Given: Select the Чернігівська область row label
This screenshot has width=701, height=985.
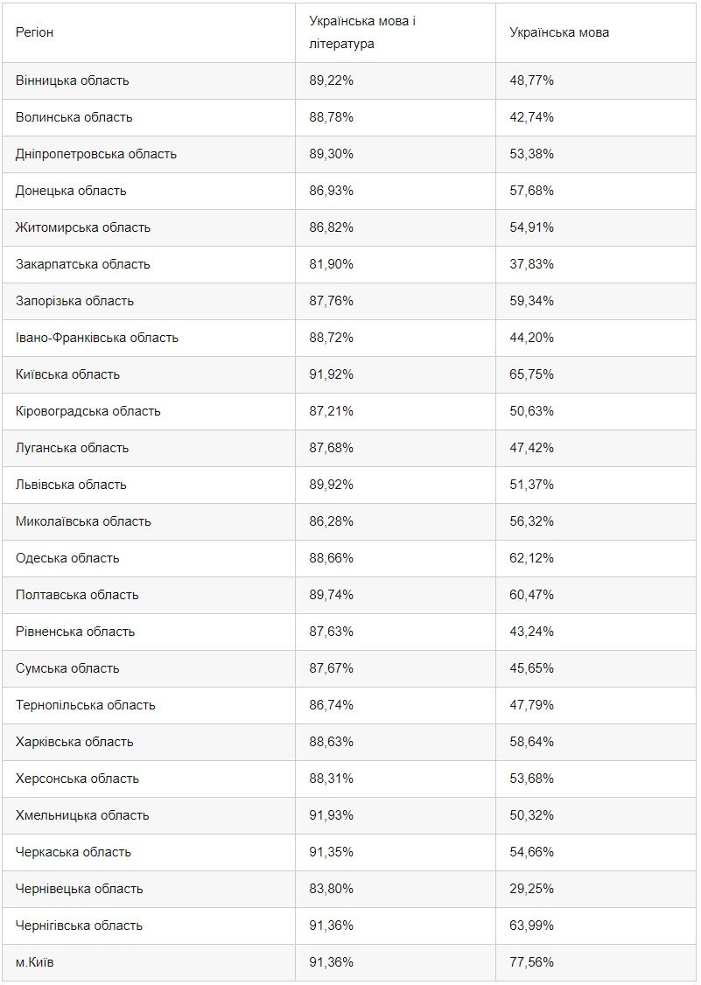Looking at the screenshot, I should (x=79, y=926).
